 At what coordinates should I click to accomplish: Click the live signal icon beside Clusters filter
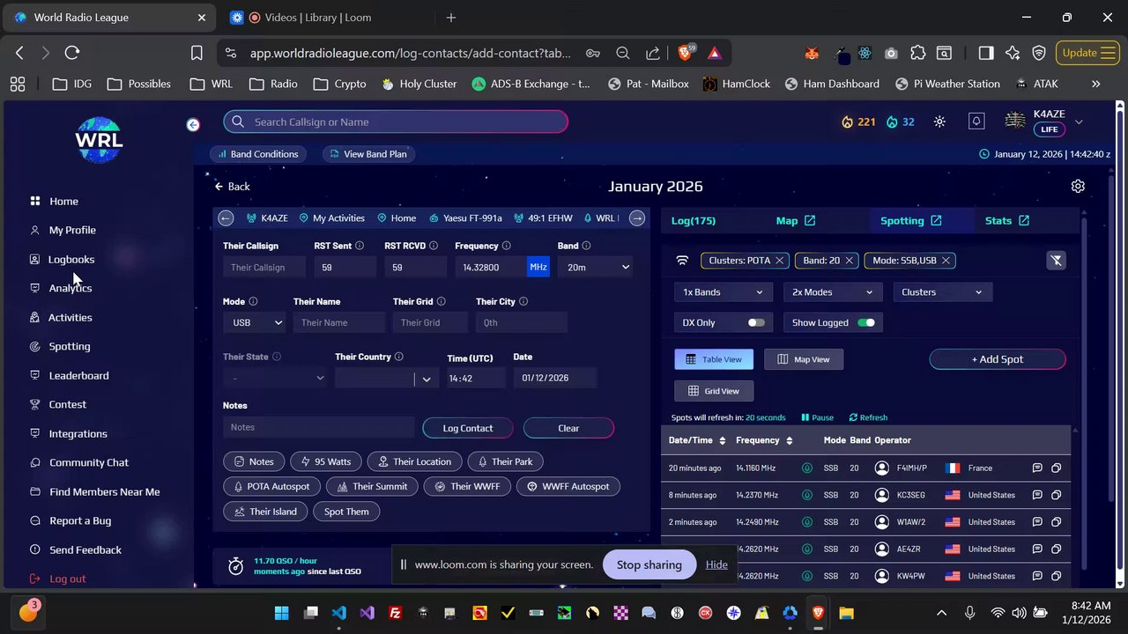[682, 260]
